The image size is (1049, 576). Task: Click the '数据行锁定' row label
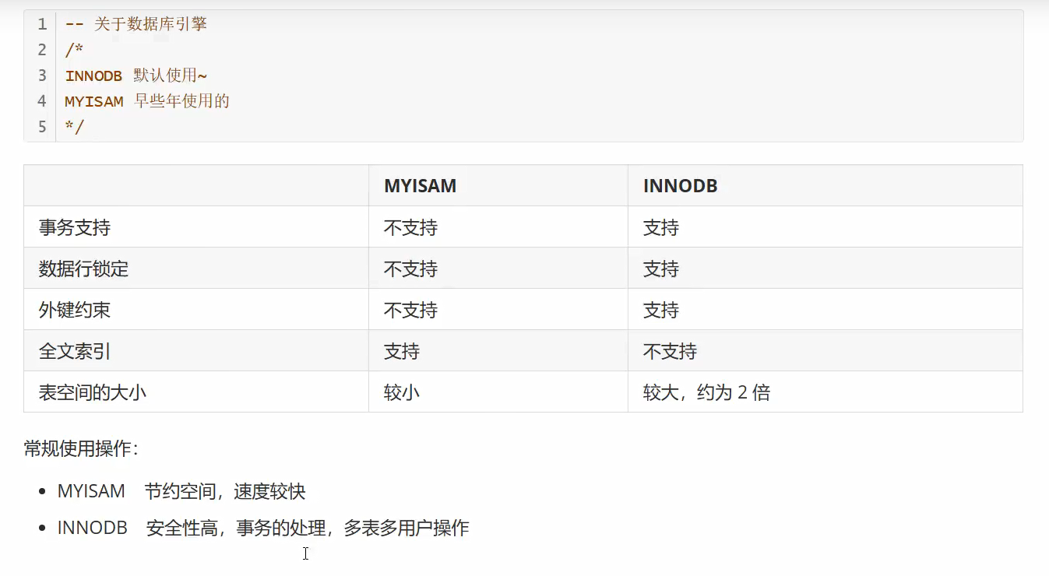pos(83,269)
